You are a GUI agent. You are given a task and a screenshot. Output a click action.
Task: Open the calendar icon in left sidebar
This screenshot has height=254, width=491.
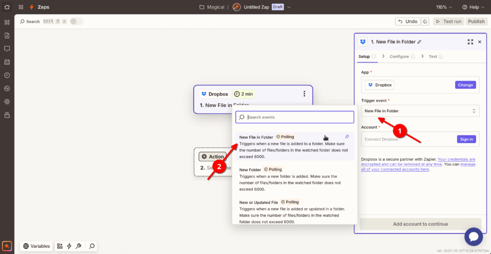[7, 62]
